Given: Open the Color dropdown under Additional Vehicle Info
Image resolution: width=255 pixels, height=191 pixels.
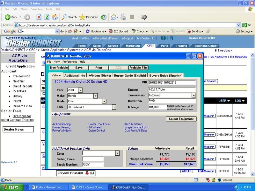Looking at the screenshot, I should pos(117,153).
